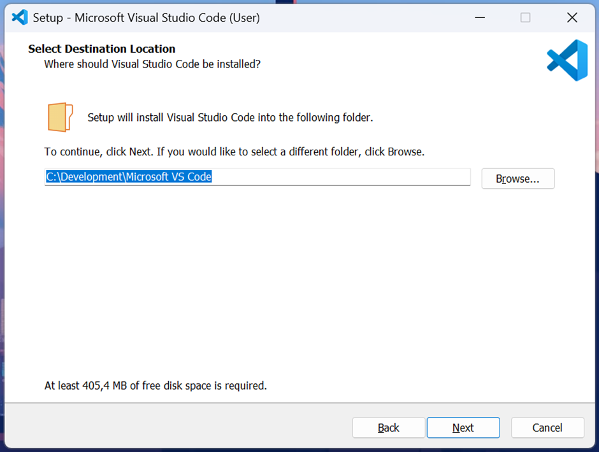Viewport: 599px width, 452px height.
Task: Open the Browse folder dialog
Action: tap(517, 178)
